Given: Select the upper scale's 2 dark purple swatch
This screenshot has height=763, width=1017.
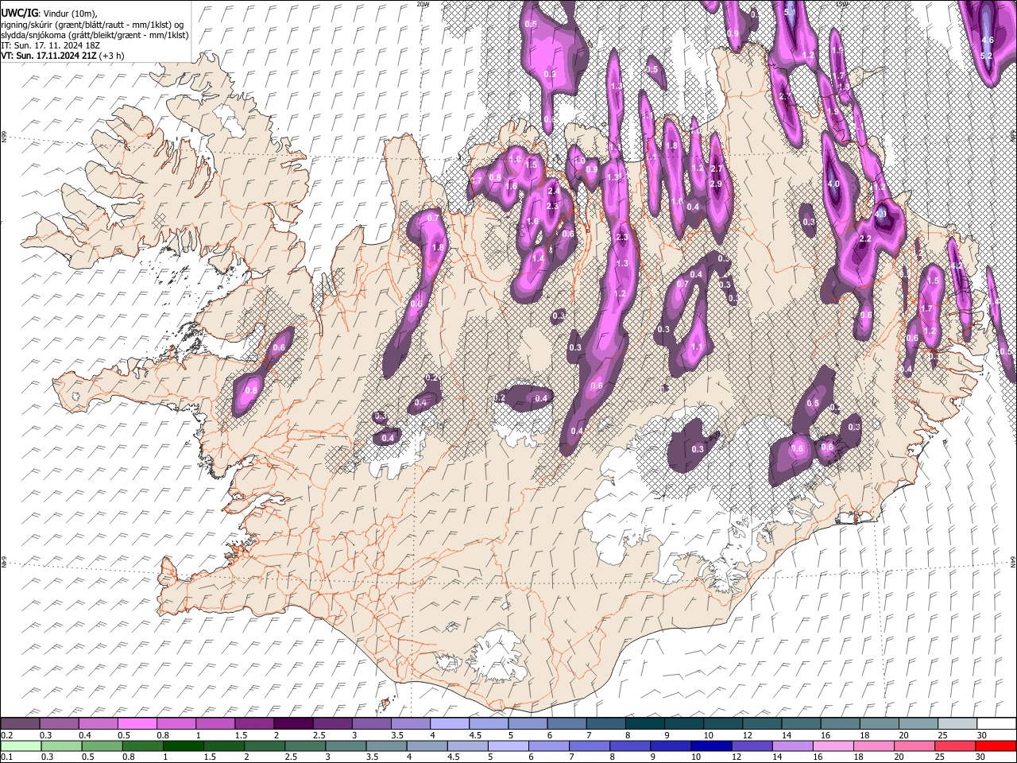Looking at the screenshot, I should (292, 724).
